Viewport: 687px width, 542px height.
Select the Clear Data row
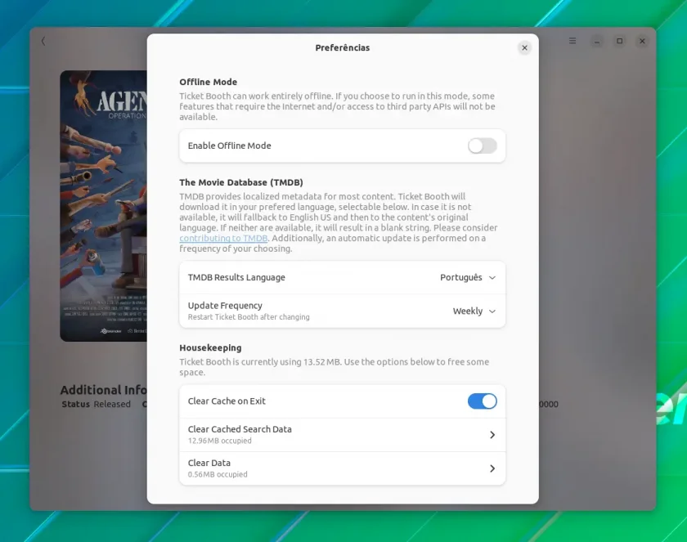[x=342, y=468]
